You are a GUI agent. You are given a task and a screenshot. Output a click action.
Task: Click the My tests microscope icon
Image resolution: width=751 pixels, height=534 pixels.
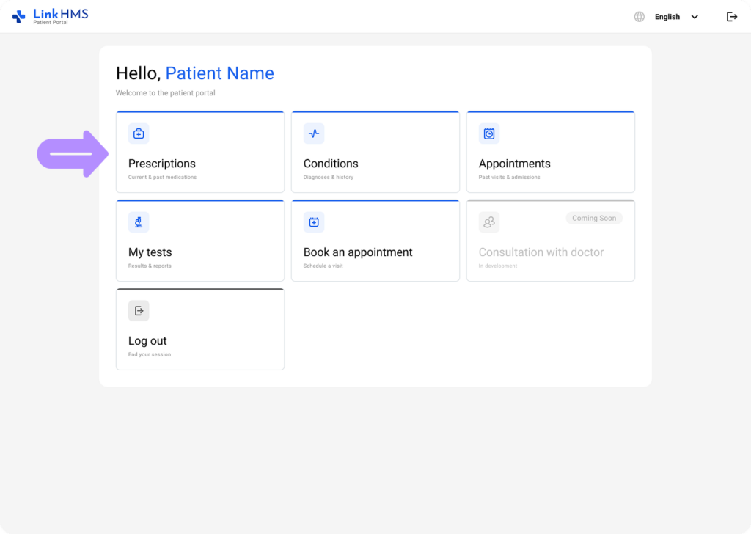139,222
